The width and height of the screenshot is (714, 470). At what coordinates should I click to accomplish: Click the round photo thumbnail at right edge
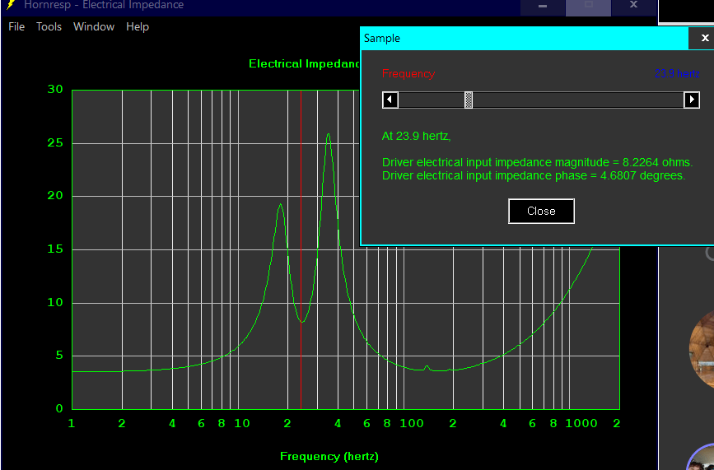(x=702, y=350)
